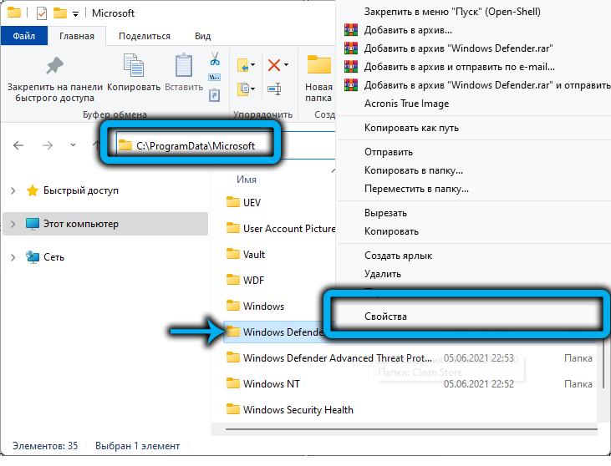This screenshot has width=611, height=466.
Task: Click the Cut scissors icon
Action: 214,59
